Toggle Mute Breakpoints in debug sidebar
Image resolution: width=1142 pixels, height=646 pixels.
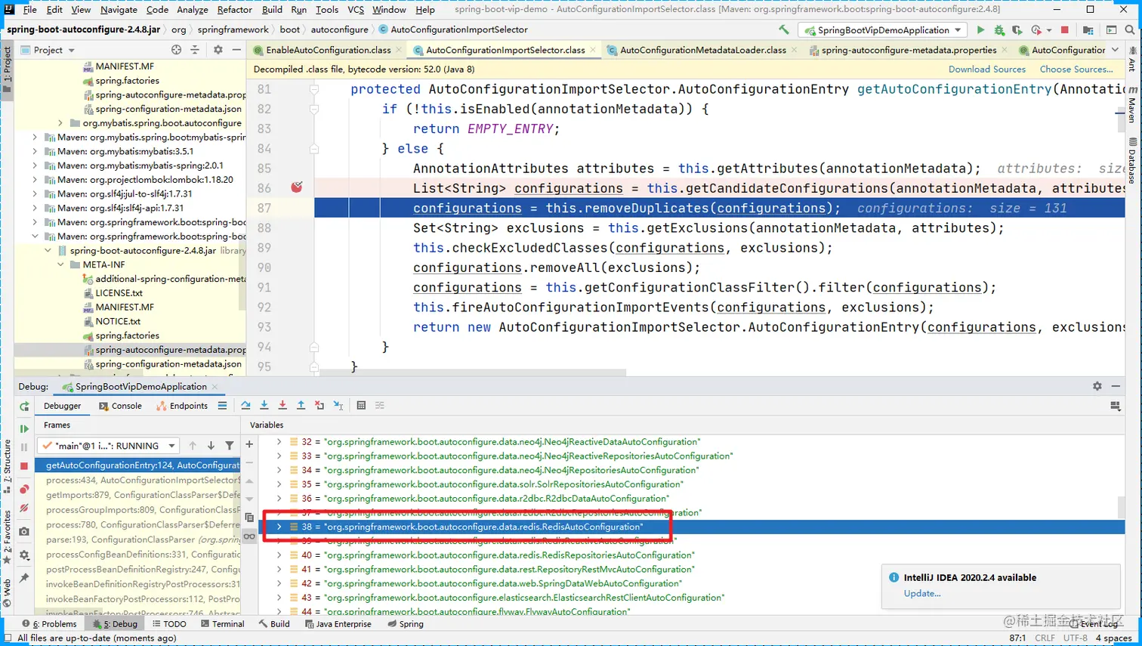pyautogui.click(x=24, y=508)
